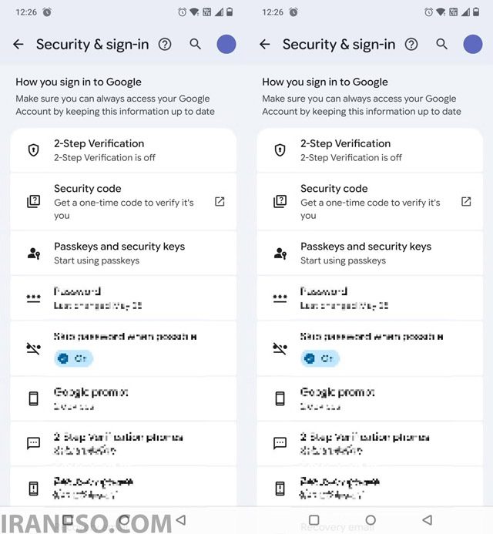Open help icon in left screen header

click(165, 44)
